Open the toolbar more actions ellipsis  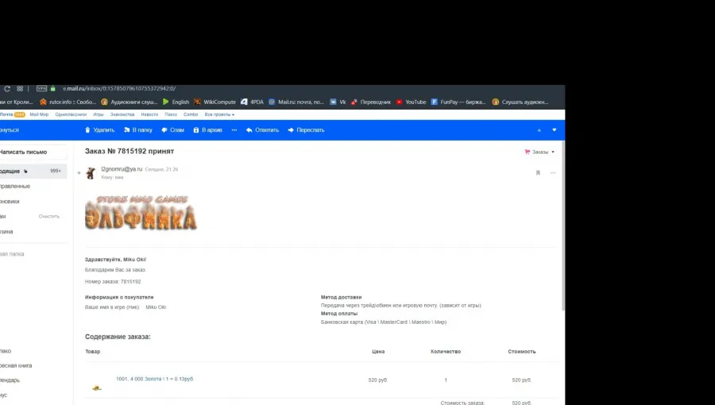234,130
